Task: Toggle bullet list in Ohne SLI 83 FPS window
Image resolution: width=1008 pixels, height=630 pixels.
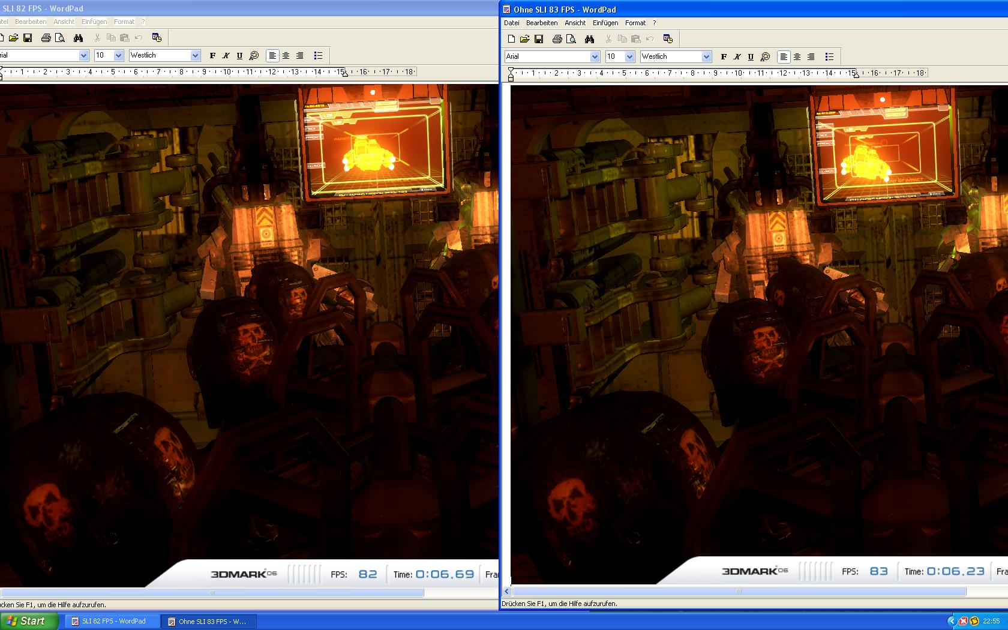Action: click(829, 56)
